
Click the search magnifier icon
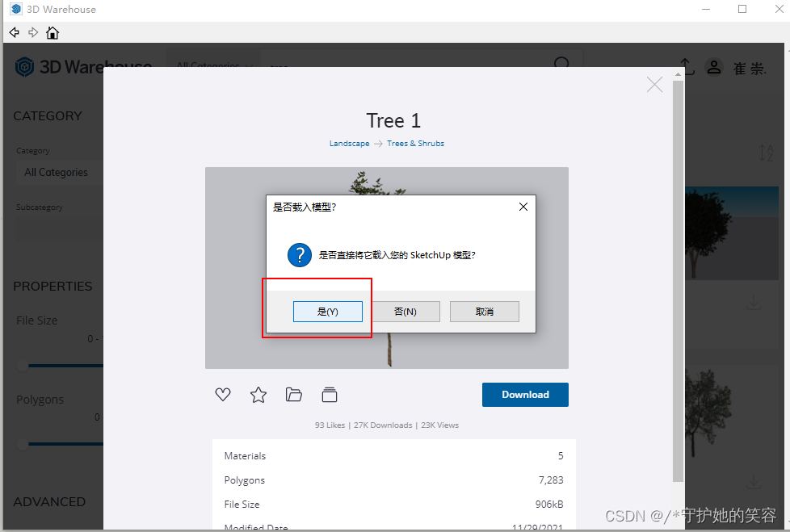pyautogui.click(x=561, y=64)
